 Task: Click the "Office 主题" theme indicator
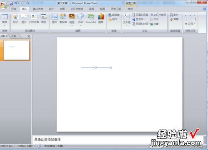tap(25, 146)
